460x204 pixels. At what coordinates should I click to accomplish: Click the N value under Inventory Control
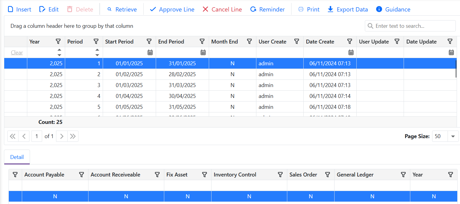coord(249,196)
